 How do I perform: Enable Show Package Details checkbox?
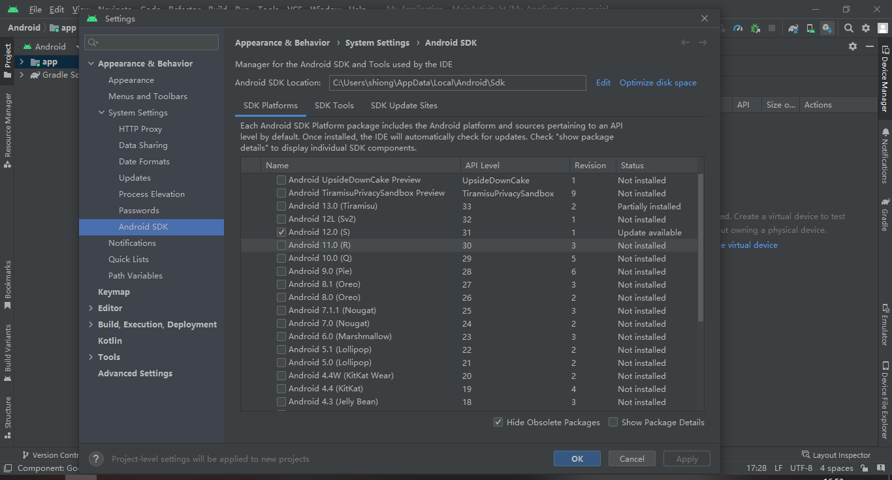[x=613, y=422]
